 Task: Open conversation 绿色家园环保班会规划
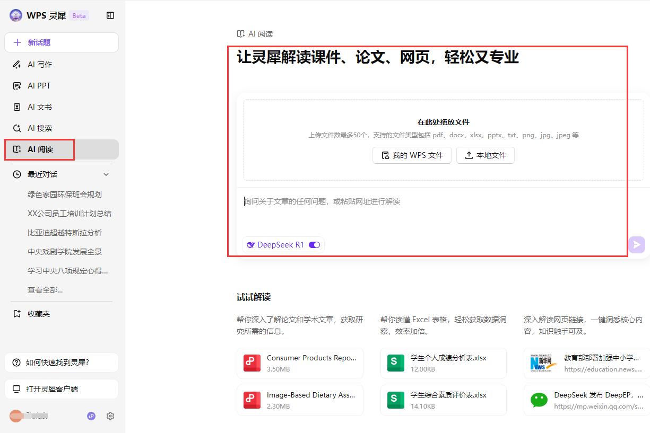coord(65,195)
